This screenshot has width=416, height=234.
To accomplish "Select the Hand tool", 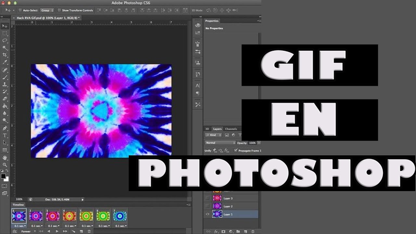I will click(x=5, y=158).
